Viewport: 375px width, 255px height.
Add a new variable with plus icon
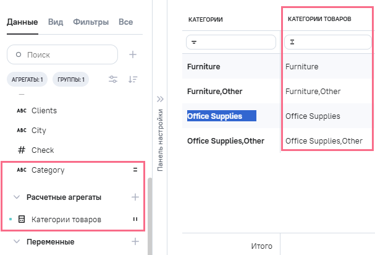tap(134, 241)
